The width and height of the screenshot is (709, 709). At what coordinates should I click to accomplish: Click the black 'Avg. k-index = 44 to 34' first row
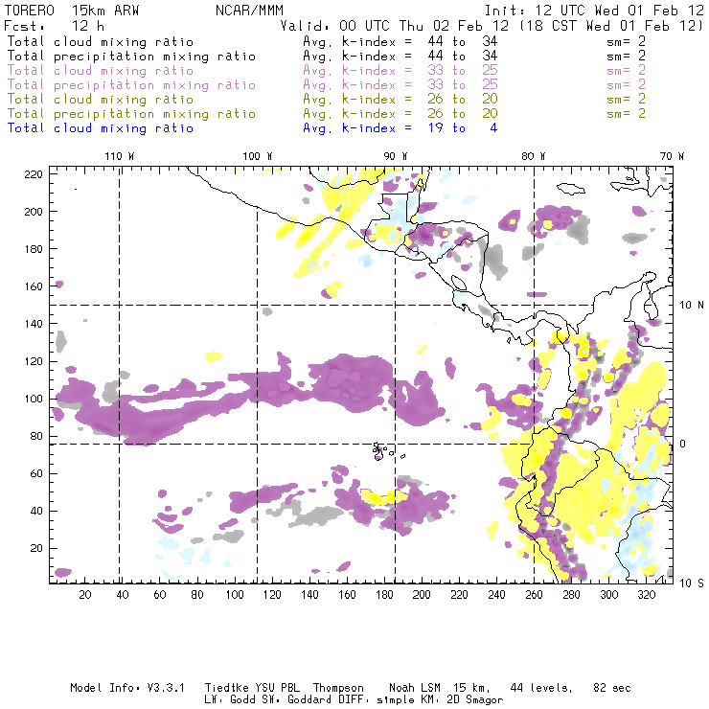[400, 41]
